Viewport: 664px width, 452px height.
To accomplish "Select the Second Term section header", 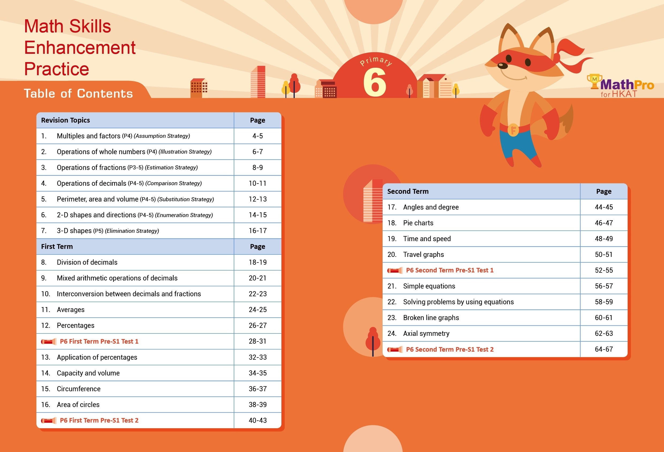I will [408, 192].
